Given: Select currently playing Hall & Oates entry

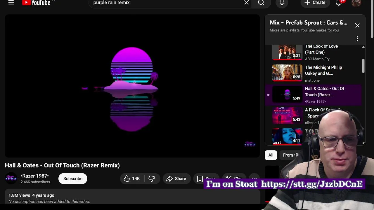Looking at the screenshot, I should click(x=313, y=95).
